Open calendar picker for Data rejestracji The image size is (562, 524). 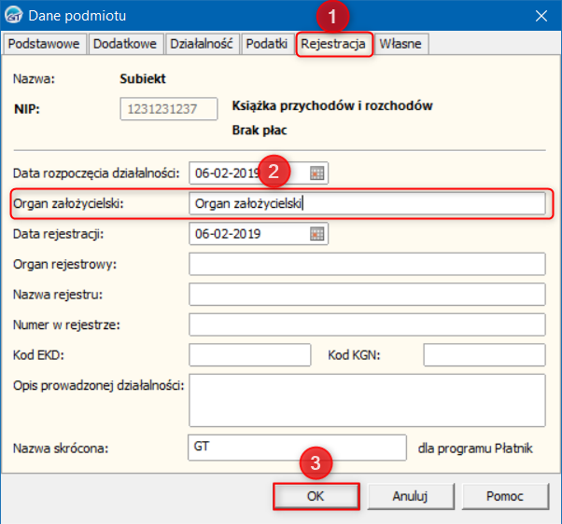coord(316,234)
